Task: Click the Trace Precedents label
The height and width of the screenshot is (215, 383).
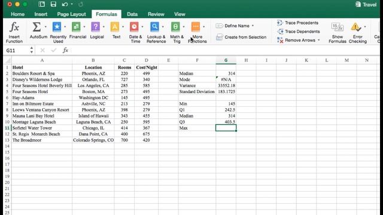Action: pos(302,23)
